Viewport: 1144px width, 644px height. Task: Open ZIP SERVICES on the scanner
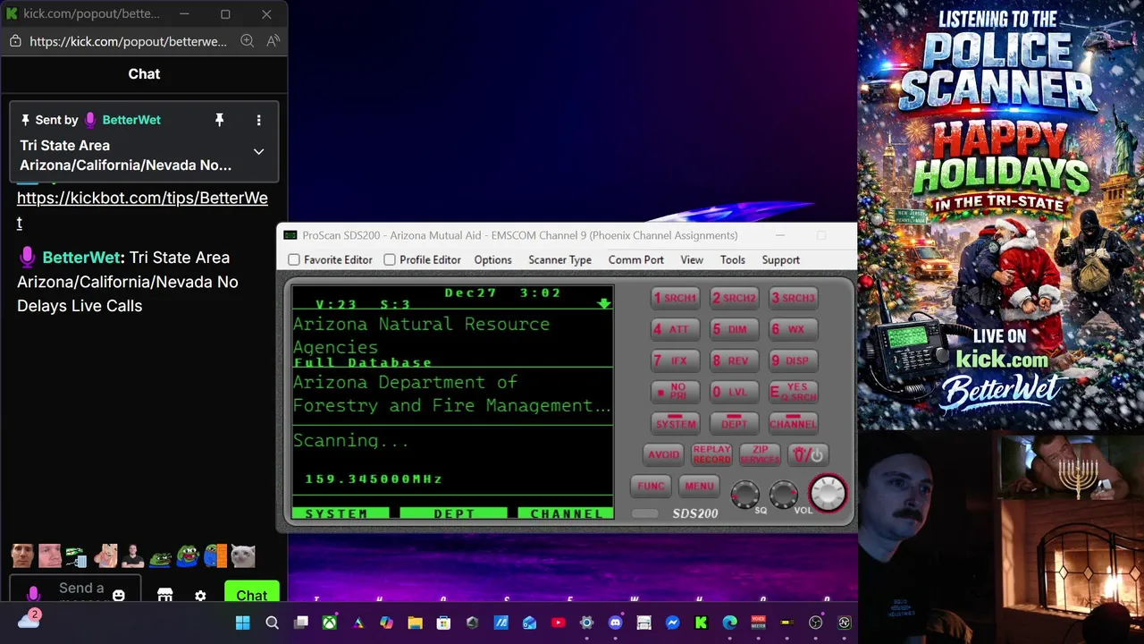(760, 454)
